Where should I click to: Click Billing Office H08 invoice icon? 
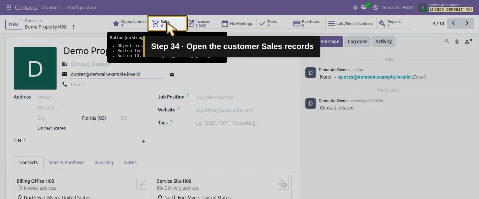(x=142, y=183)
